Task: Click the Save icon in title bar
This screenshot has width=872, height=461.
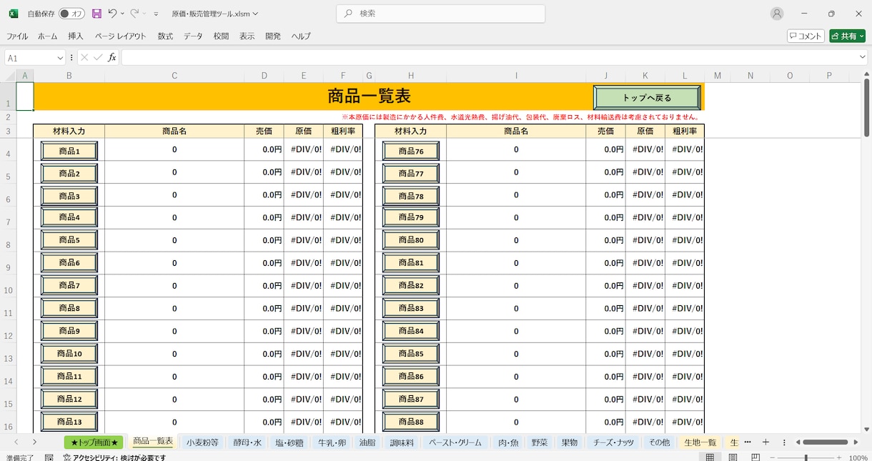Action: tap(96, 14)
